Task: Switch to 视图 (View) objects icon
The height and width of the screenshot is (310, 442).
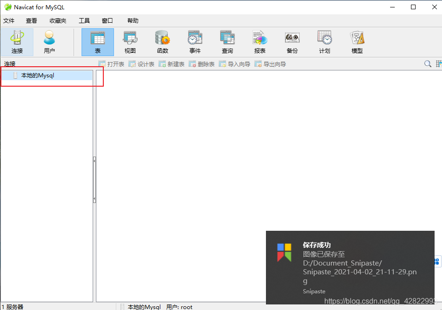Action: [130, 42]
